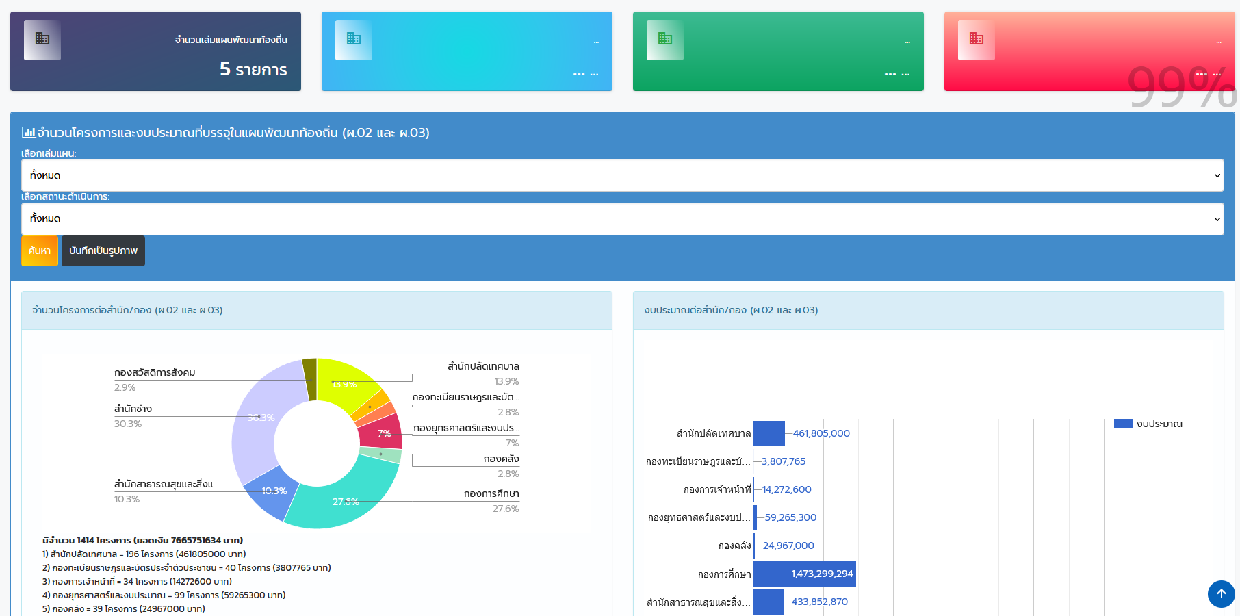
Task: Click the กองการศึกษา bar in the budget chart
Action: 805,574
